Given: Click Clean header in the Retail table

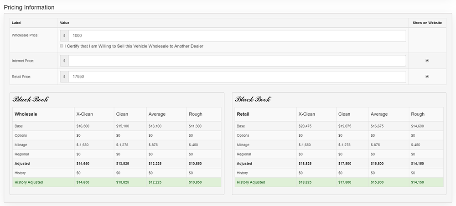Looking at the screenshot, I should (x=344, y=114).
